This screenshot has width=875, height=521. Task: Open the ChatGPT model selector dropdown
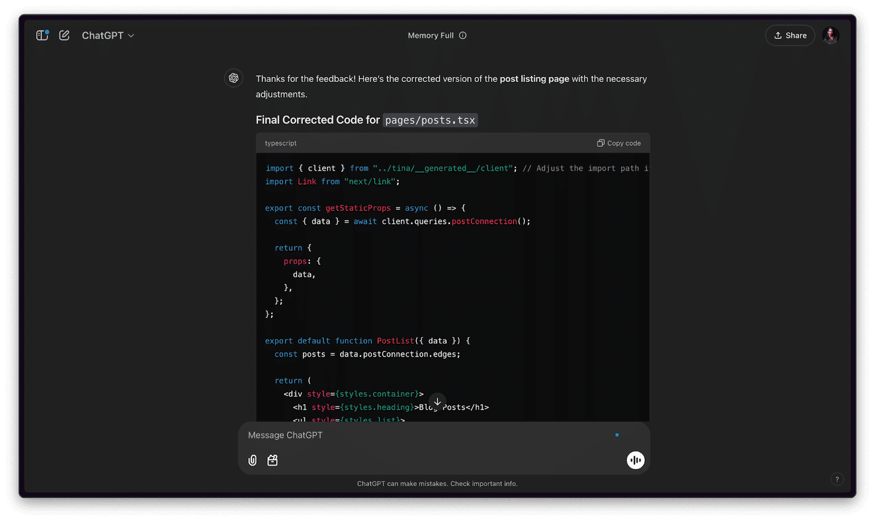[108, 36]
